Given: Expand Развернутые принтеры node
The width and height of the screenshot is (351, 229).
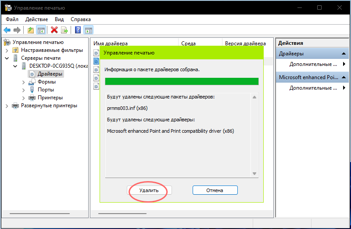Looking at the screenshot, I should 7,106.
